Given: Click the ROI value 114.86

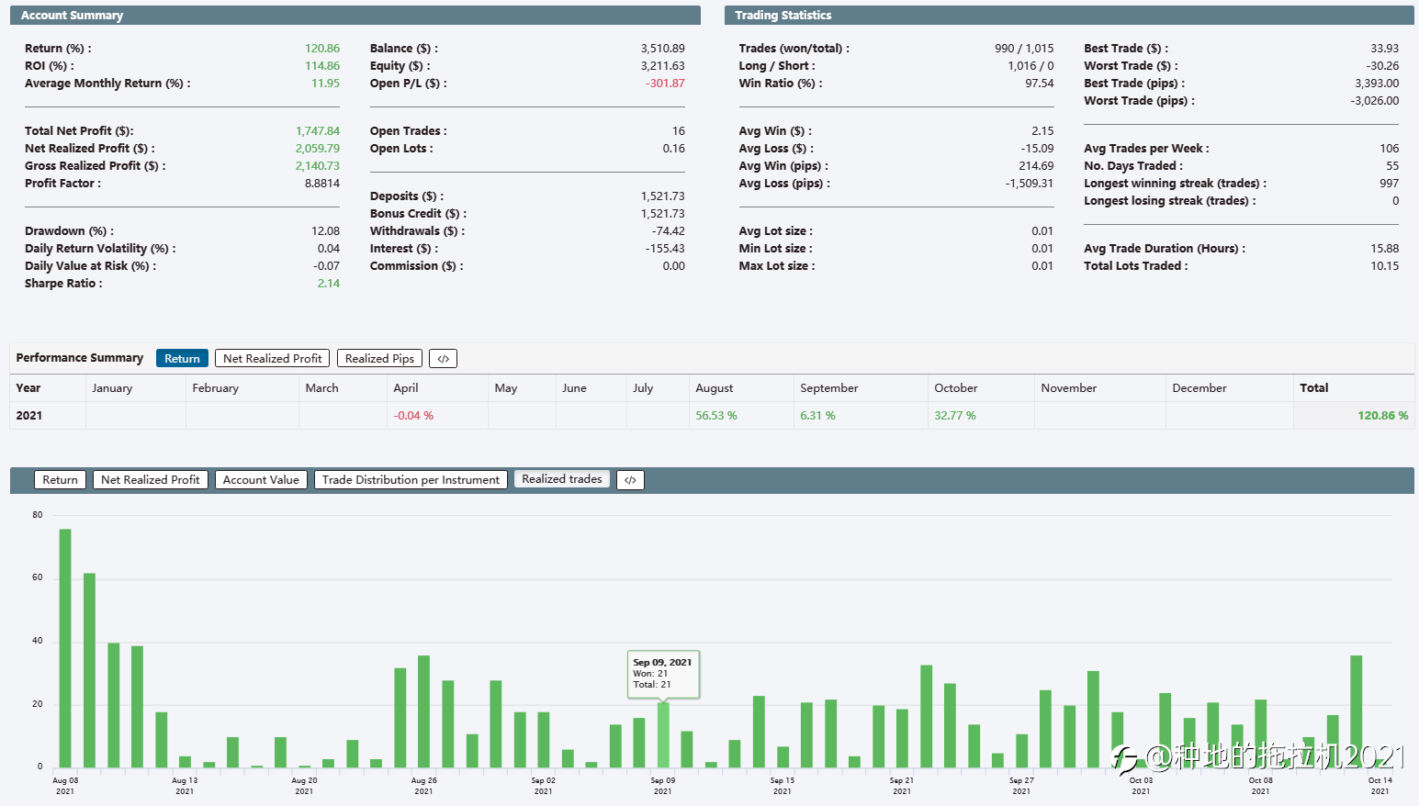Looking at the screenshot, I should pos(322,66).
